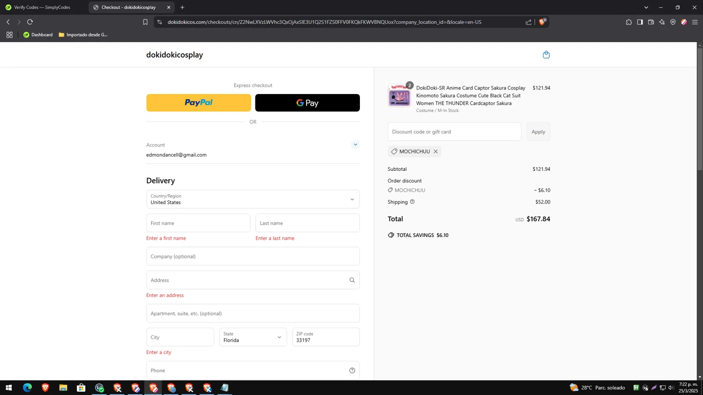Image resolution: width=703 pixels, height=395 pixels.
Task: Open the browser profile avatar icon
Action: pos(684,22)
